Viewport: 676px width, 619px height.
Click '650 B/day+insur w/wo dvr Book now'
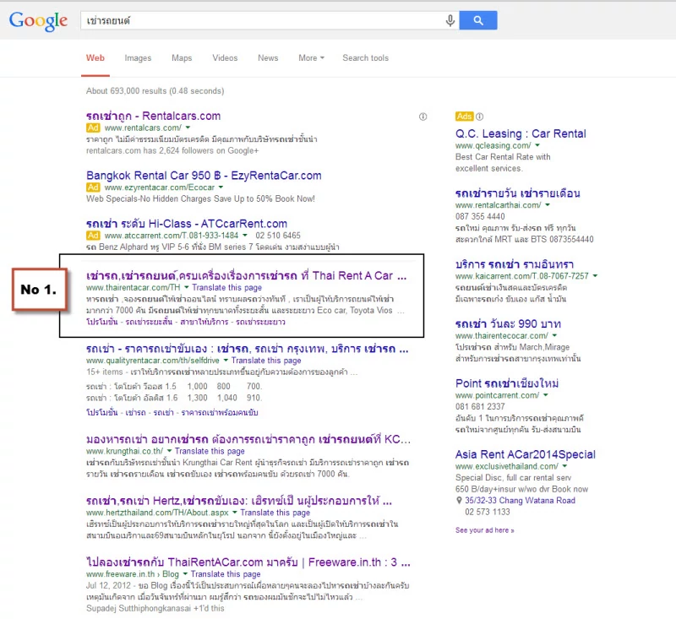tap(521, 489)
